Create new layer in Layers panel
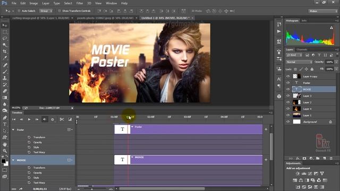Viewport: 340px width, 191px height. click(x=325, y=159)
